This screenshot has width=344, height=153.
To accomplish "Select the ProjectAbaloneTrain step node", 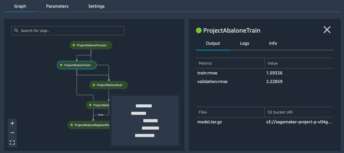I will 77,65.
